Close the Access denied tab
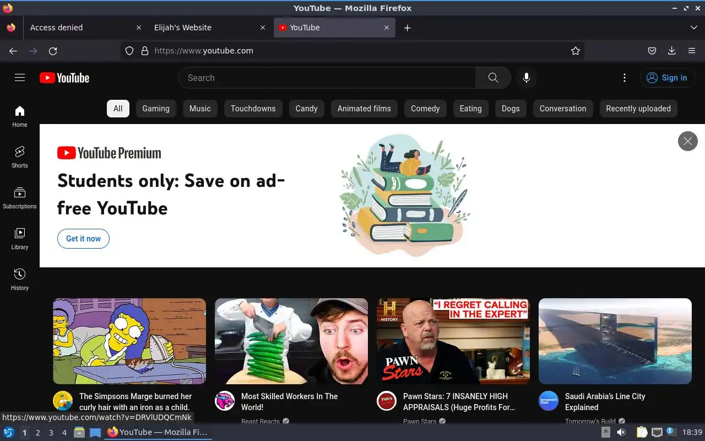This screenshot has width=705, height=441. point(139,28)
